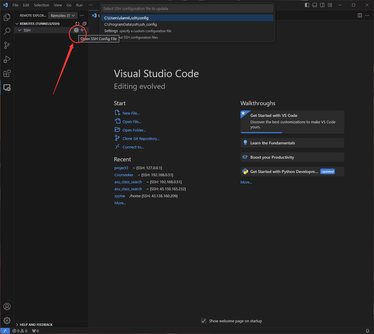
Task: Open Learn the Fundamentals walkthrough
Action: tap(292, 143)
